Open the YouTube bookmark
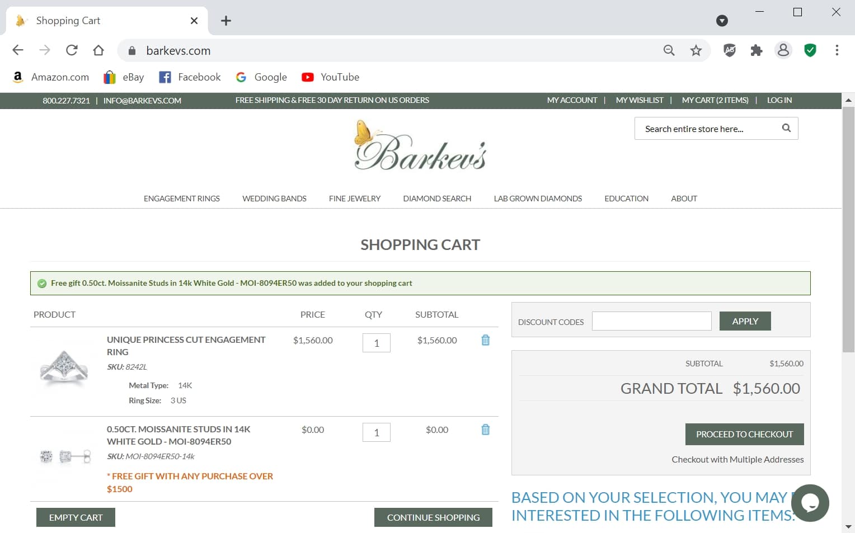 pyautogui.click(x=331, y=77)
